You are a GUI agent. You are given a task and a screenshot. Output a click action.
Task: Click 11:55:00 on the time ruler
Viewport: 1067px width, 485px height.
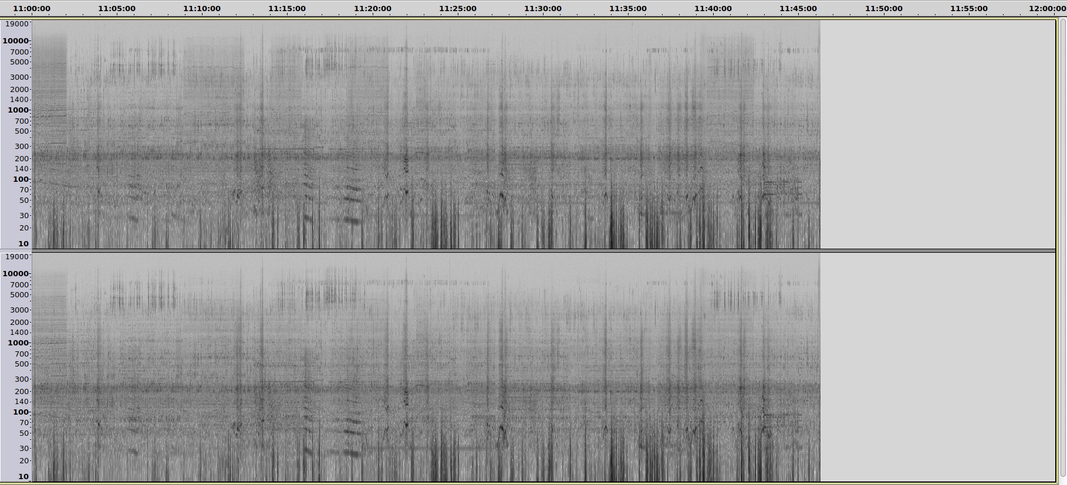point(968,8)
